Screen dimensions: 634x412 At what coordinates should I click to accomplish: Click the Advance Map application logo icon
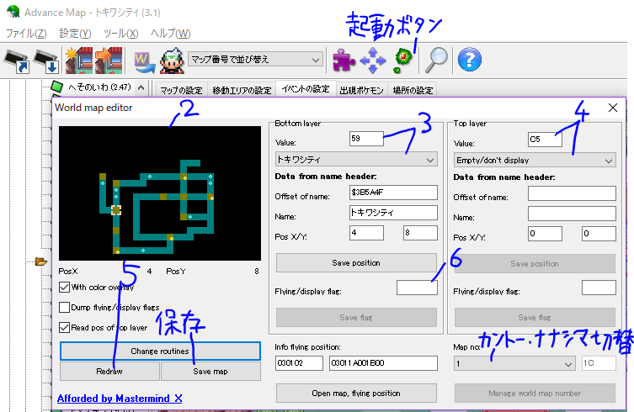tap(13, 11)
